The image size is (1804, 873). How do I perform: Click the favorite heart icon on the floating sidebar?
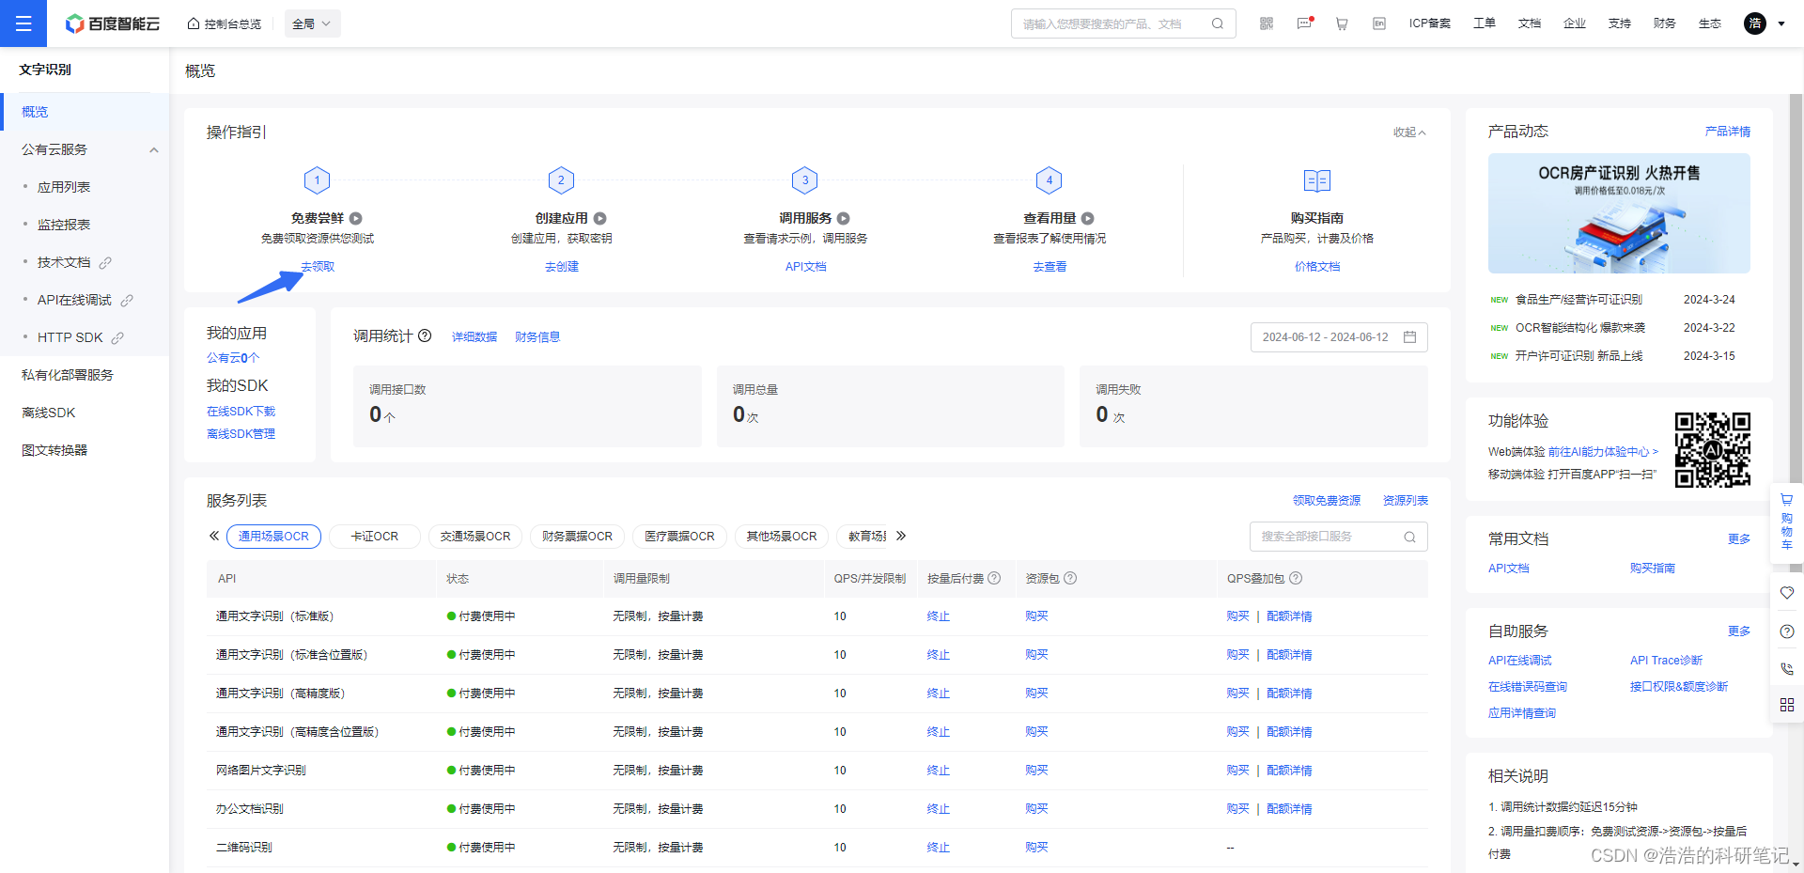click(1787, 593)
